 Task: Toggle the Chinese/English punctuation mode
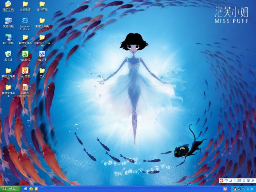point(235,180)
